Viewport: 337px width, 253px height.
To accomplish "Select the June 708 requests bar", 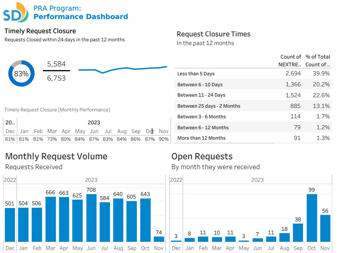I will click(91, 218).
